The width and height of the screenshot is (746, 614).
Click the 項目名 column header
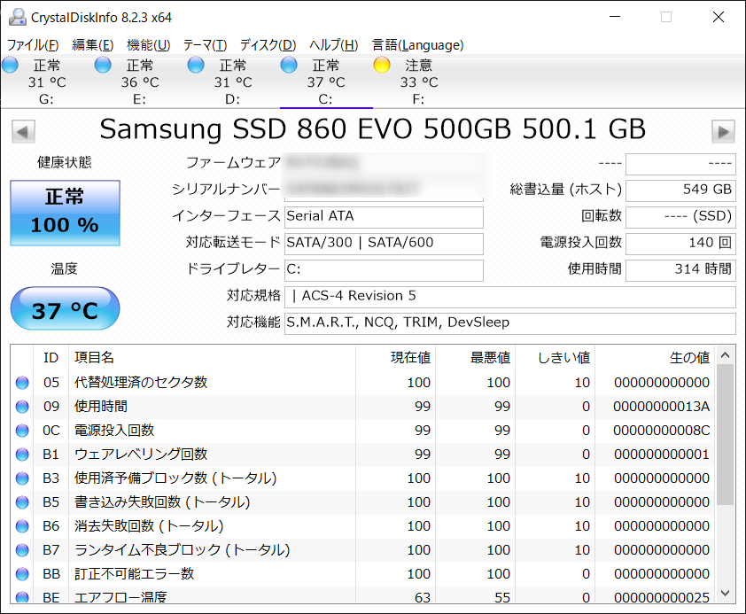click(x=212, y=358)
